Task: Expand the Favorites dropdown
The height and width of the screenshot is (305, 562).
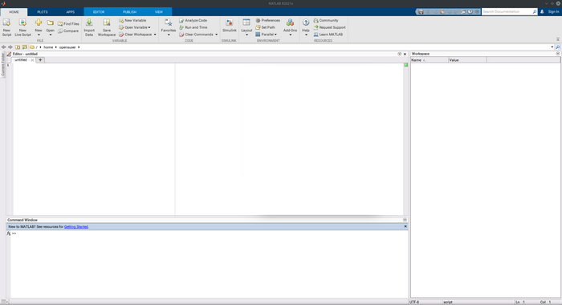Action: (x=169, y=27)
